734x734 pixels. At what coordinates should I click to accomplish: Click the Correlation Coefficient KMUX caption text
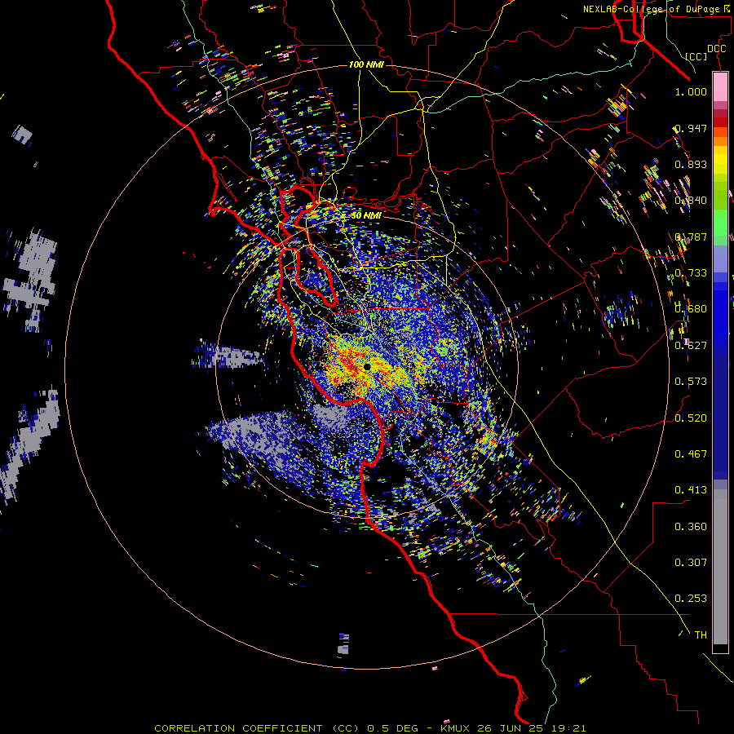point(369,728)
